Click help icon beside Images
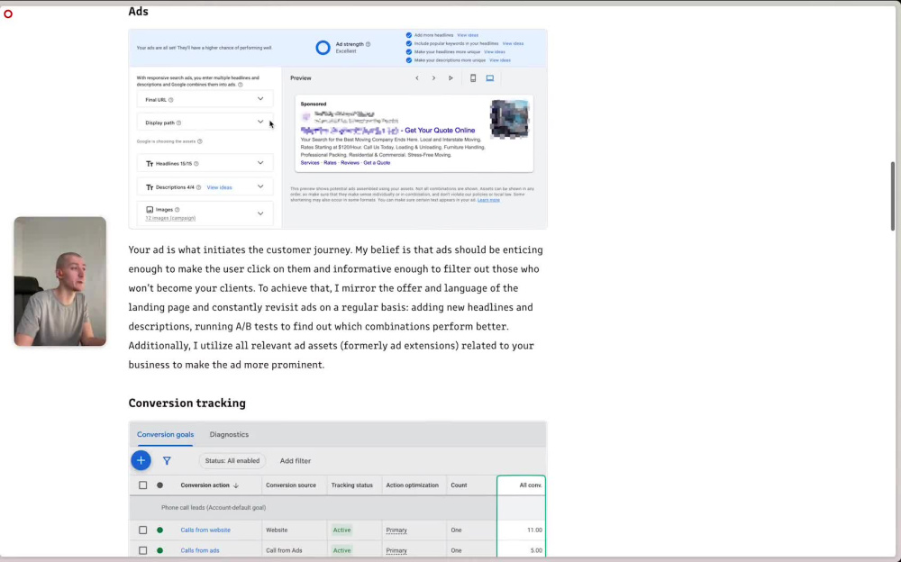This screenshot has width=901, height=562. [177, 210]
